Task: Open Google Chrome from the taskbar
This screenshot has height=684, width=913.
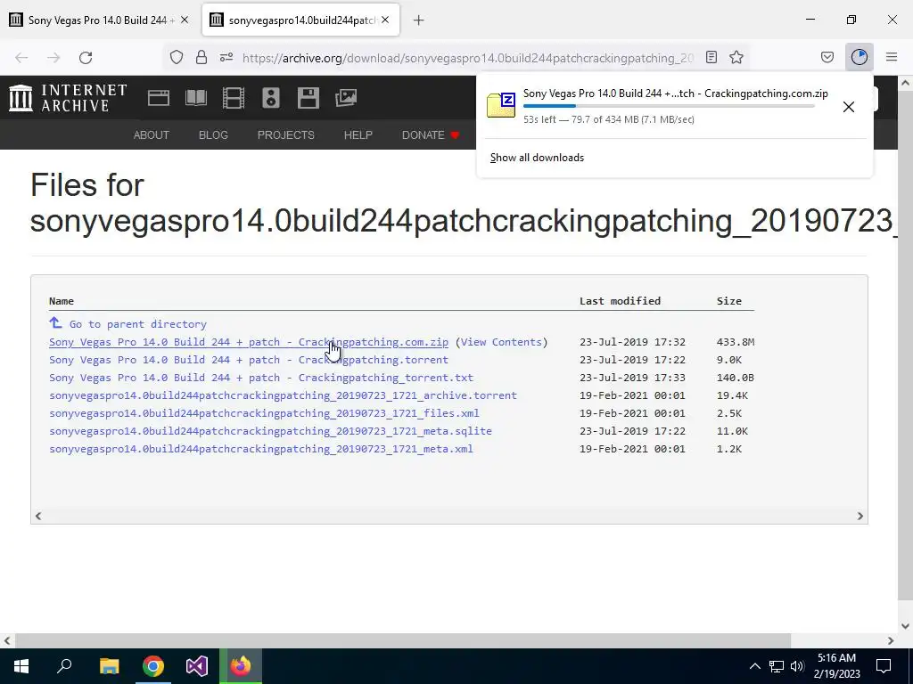Action: coord(153,666)
